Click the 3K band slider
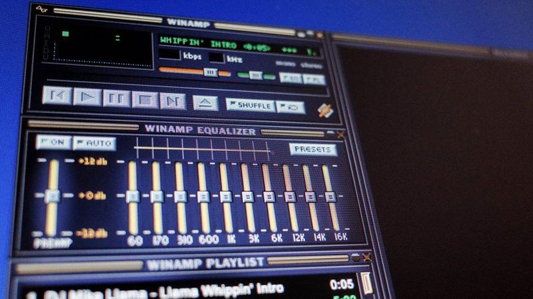The image size is (533, 299). (248, 197)
